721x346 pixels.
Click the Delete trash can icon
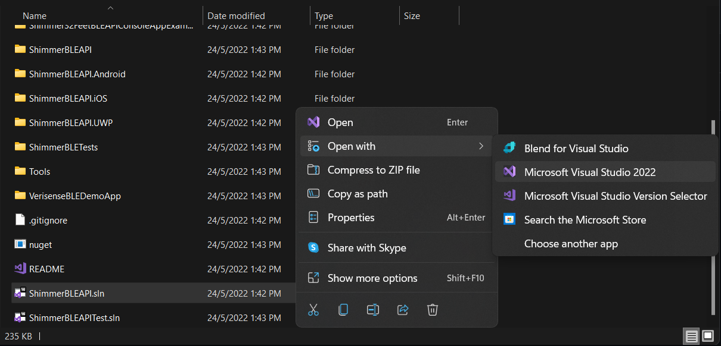(x=433, y=309)
